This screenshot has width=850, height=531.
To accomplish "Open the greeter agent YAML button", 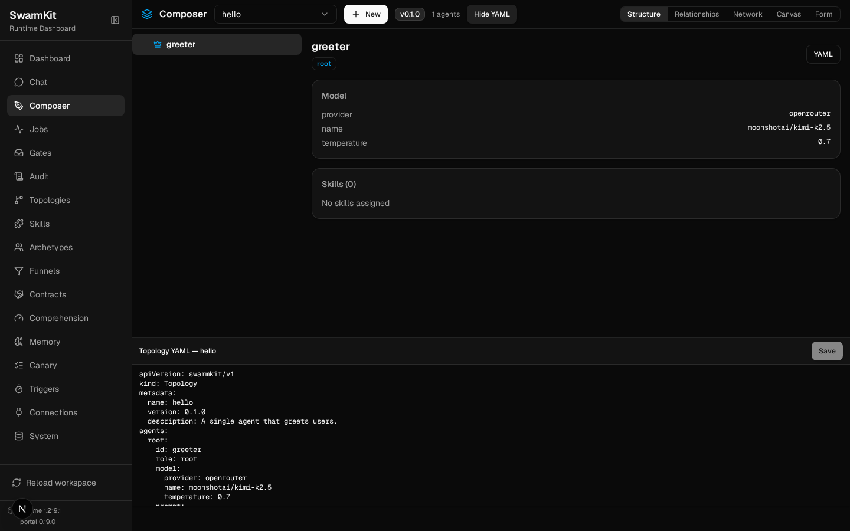I will [x=823, y=54].
